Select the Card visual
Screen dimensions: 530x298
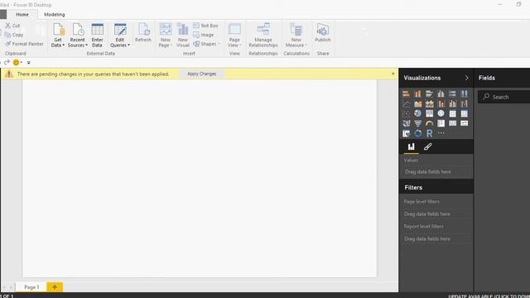[x=453, y=123]
